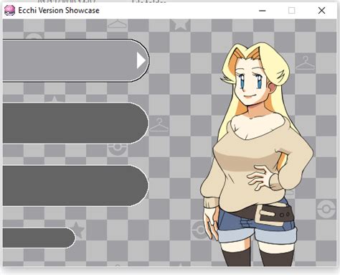This screenshot has width=340, height=275.
Task: Select the short dark bar at the bottom
Action: (x=39, y=238)
